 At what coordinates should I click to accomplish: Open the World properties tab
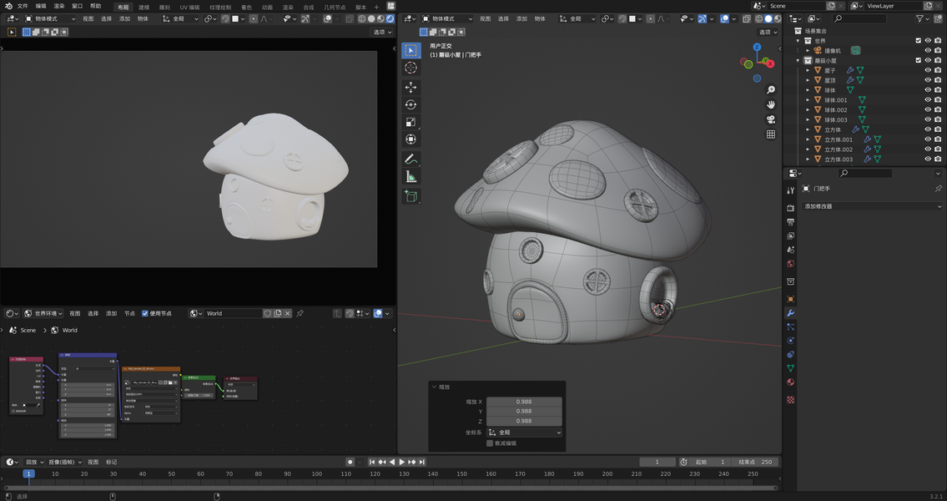(791, 264)
